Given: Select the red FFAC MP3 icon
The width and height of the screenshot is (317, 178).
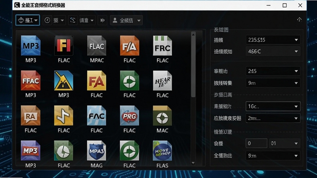Looking at the screenshot, I should tap(31, 81).
